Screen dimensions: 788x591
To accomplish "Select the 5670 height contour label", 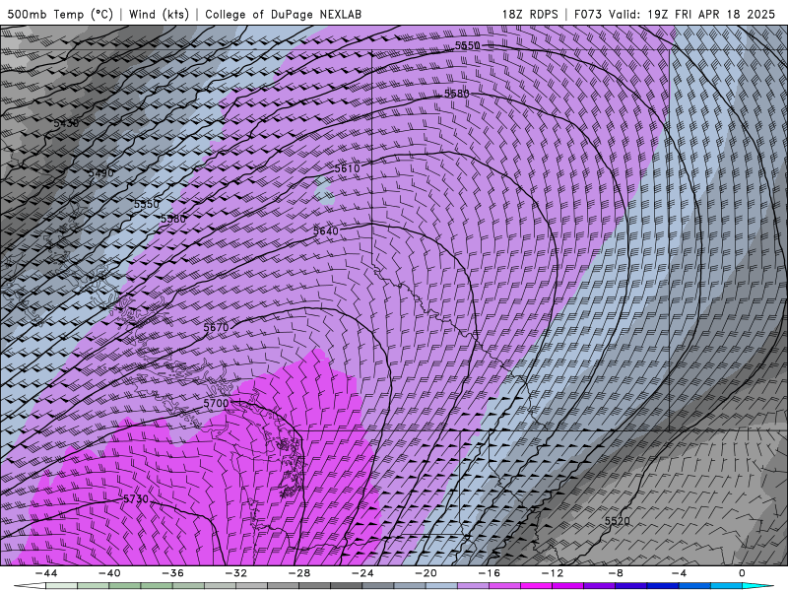I will coord(216,328).
